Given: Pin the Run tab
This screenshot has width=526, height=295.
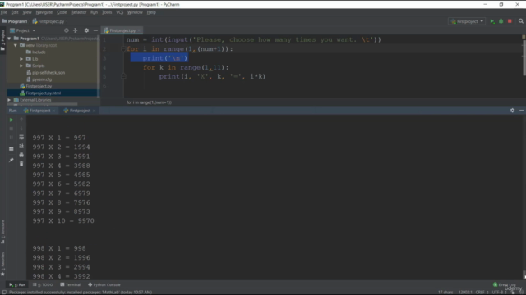Looking at the screenshot, I should 11,161.
